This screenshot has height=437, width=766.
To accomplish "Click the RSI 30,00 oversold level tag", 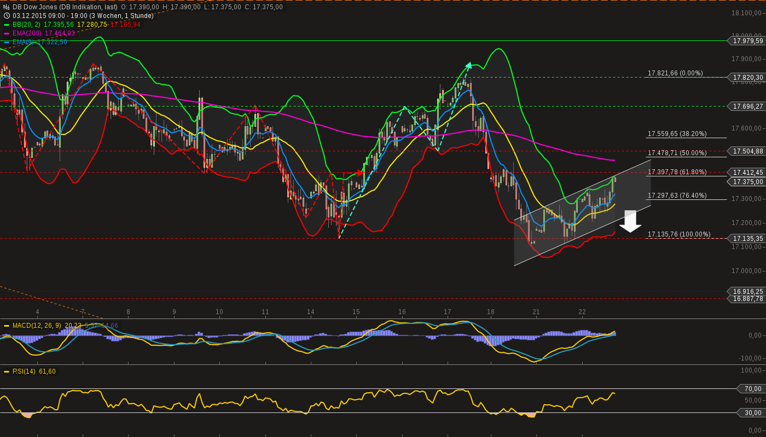I will (x=751, y=413).
